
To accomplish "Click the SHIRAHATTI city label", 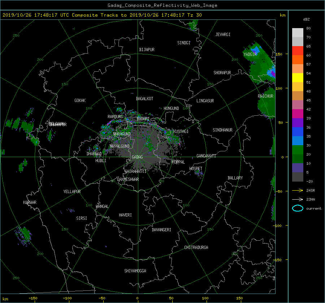I will (x=135, y=171).
